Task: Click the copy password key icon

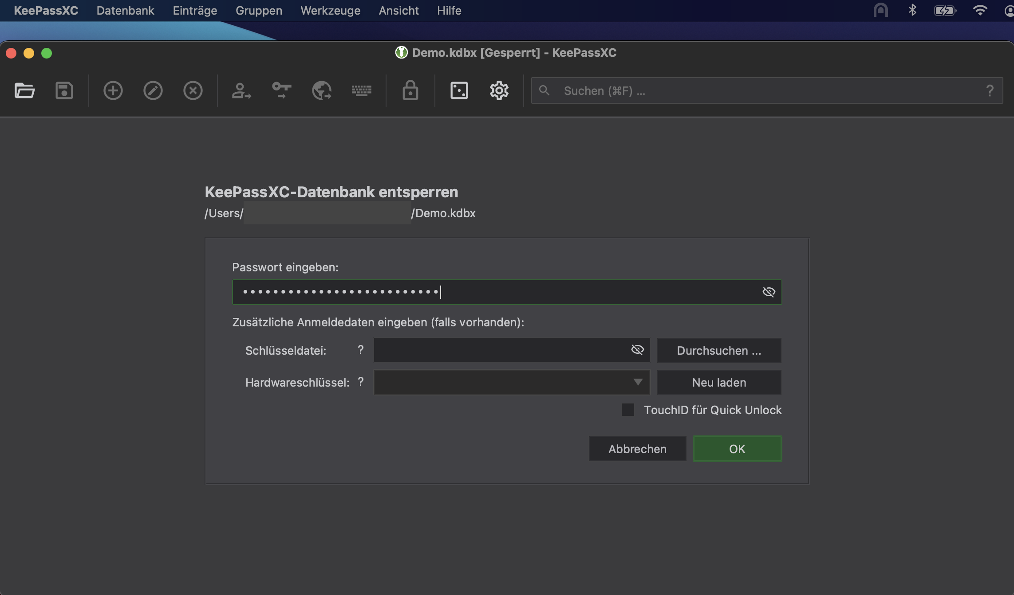Action: [281, 91]
